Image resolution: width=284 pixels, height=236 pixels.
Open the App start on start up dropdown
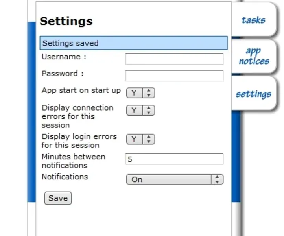(140, 93)
